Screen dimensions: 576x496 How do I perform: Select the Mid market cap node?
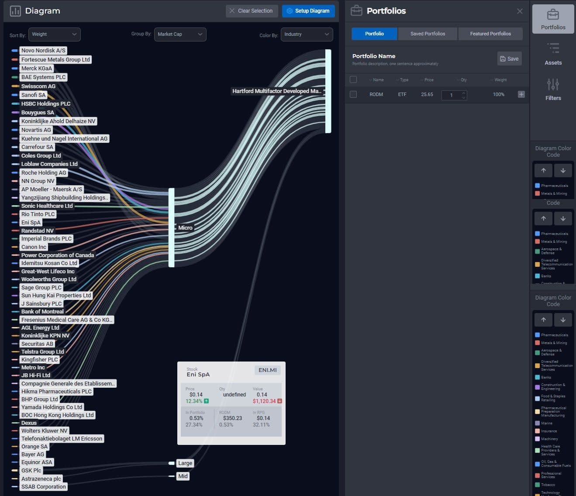coord(172,476)
